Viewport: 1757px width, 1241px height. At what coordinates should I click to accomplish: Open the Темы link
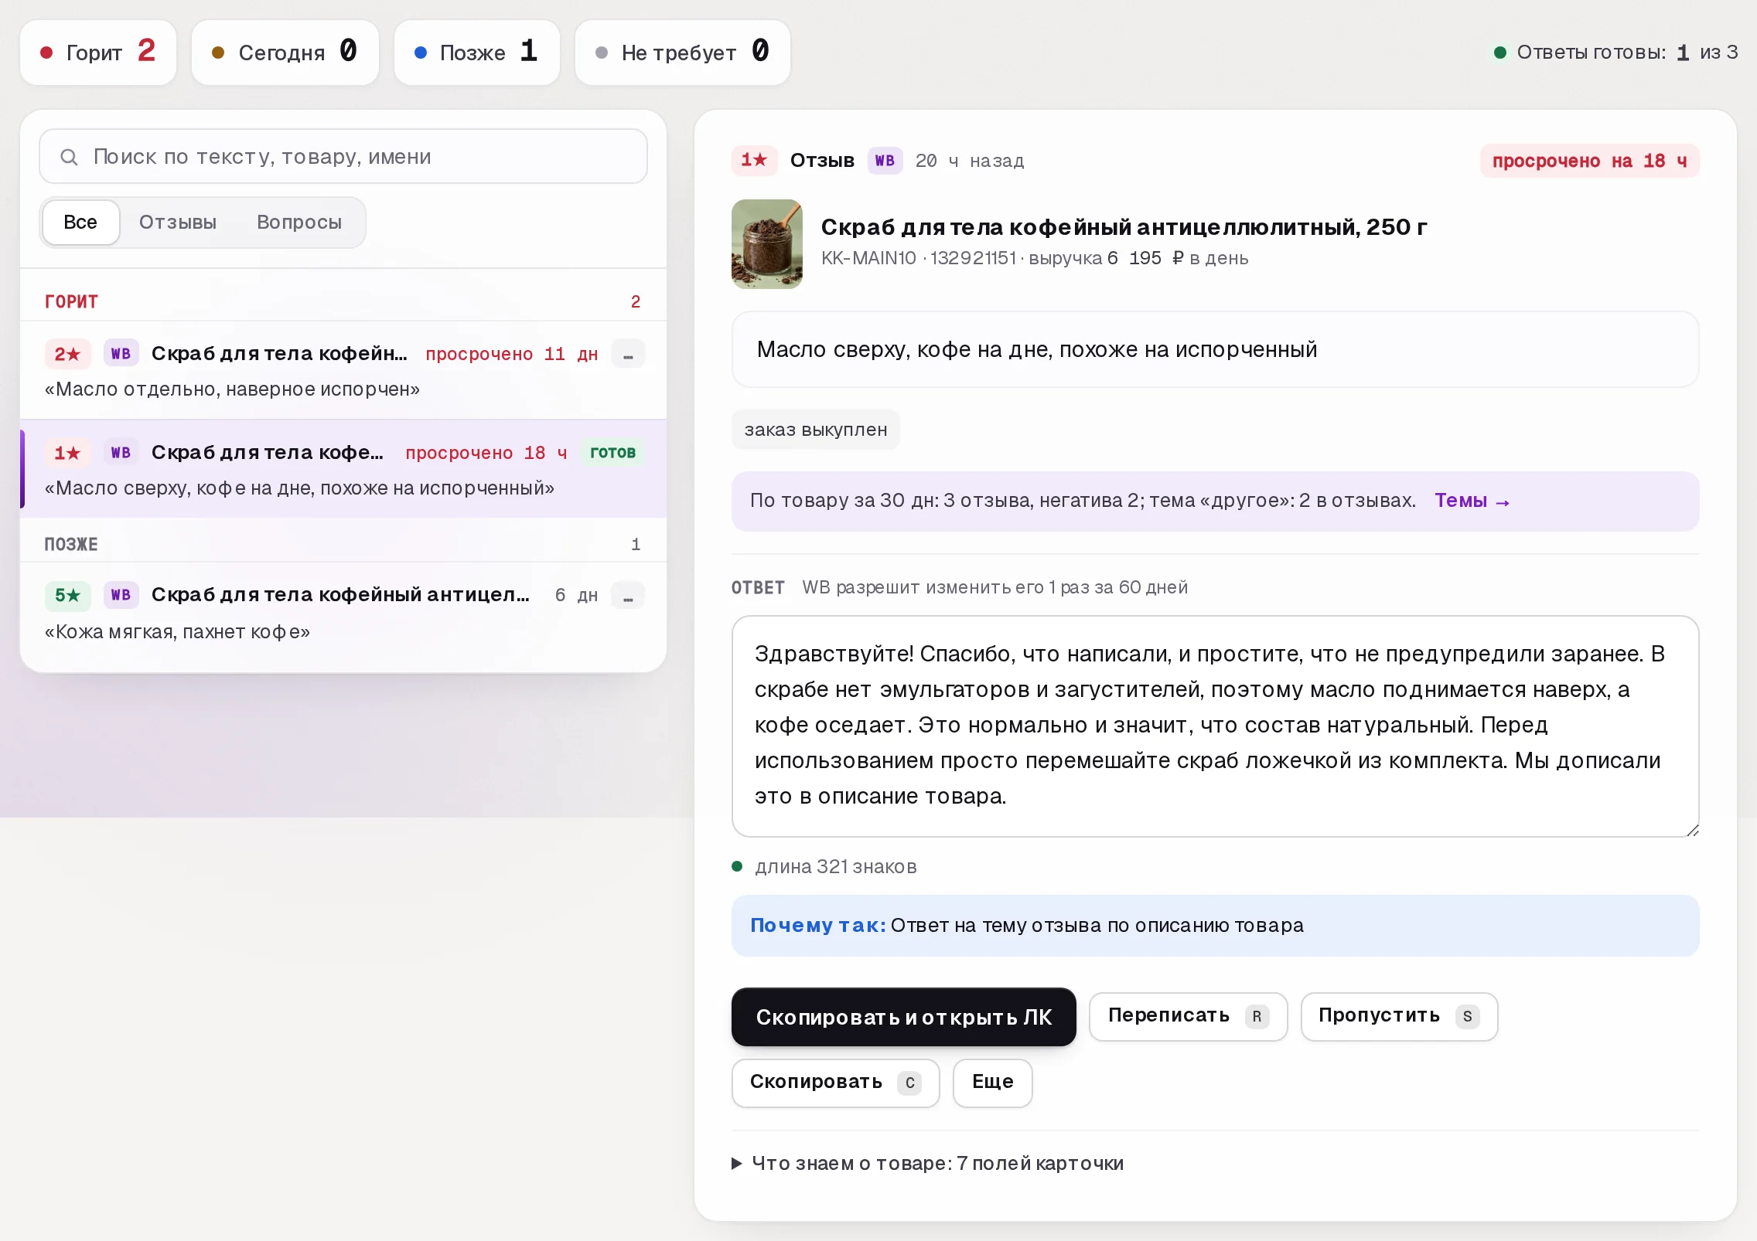click(1472, 501)
